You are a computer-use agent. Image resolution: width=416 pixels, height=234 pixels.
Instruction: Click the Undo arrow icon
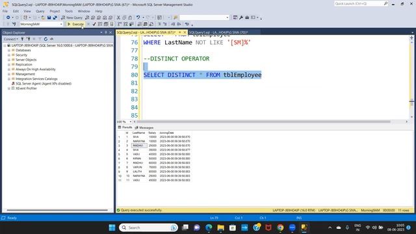138,18
